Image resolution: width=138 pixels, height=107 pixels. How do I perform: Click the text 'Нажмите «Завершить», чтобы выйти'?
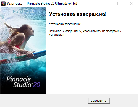(x=75, y=31)
